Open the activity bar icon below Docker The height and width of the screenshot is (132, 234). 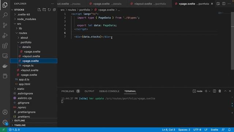[x=5, y=76]
